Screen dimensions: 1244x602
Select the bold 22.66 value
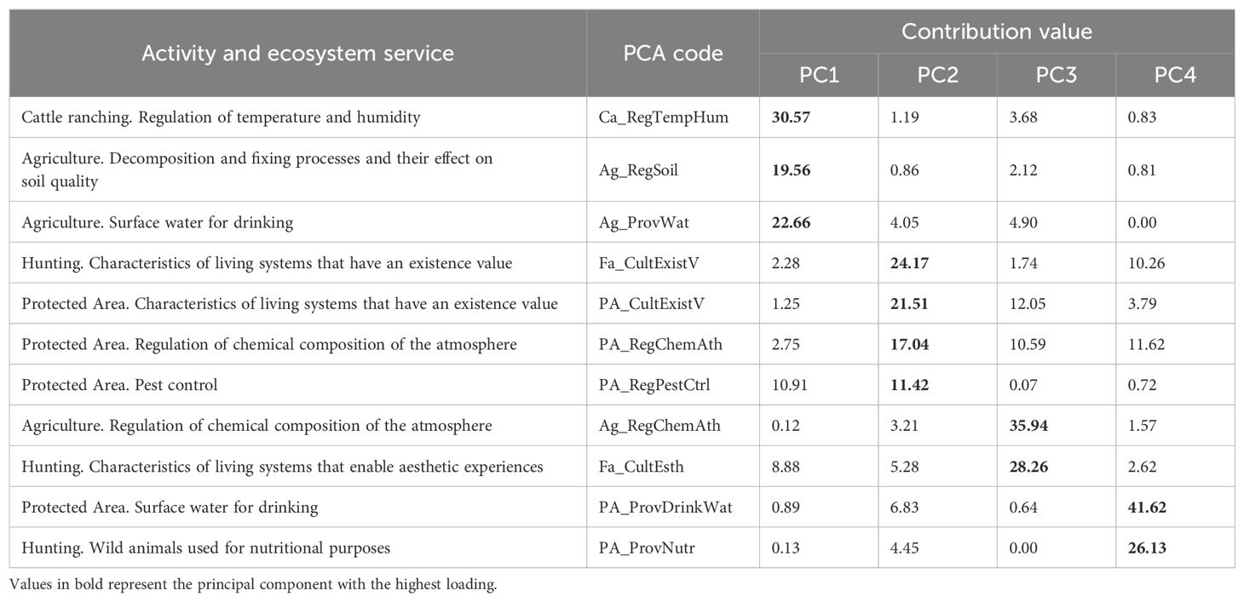click(x=792, y=222)
